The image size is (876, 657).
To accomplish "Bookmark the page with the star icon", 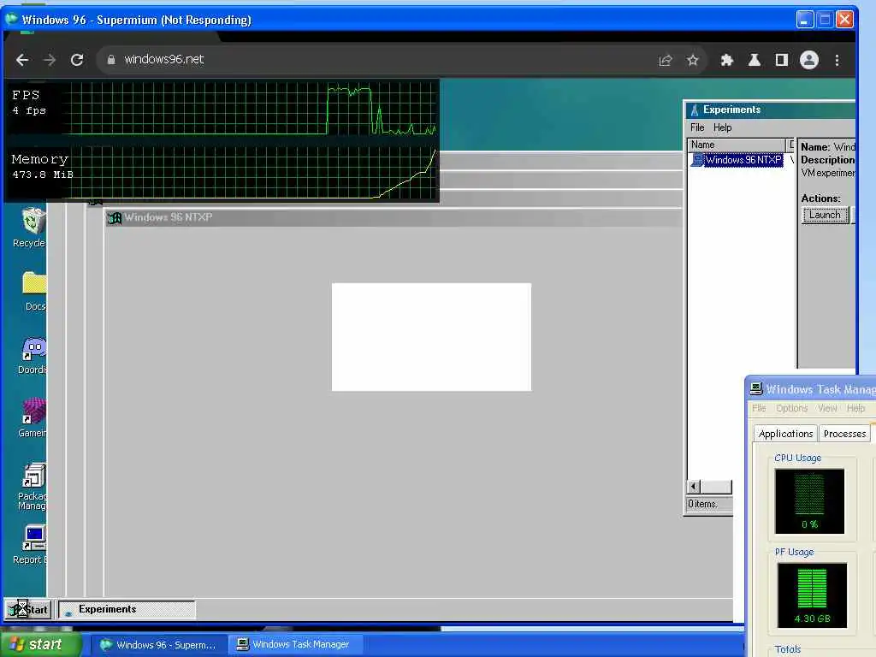I will click(x=693, y=60).
